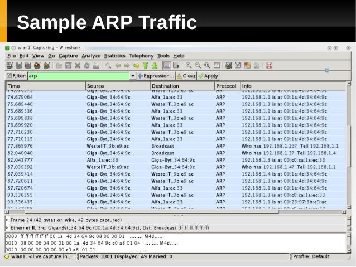356x267 pixels.
Task: Open the Go menu
Action: pos(51,56)
